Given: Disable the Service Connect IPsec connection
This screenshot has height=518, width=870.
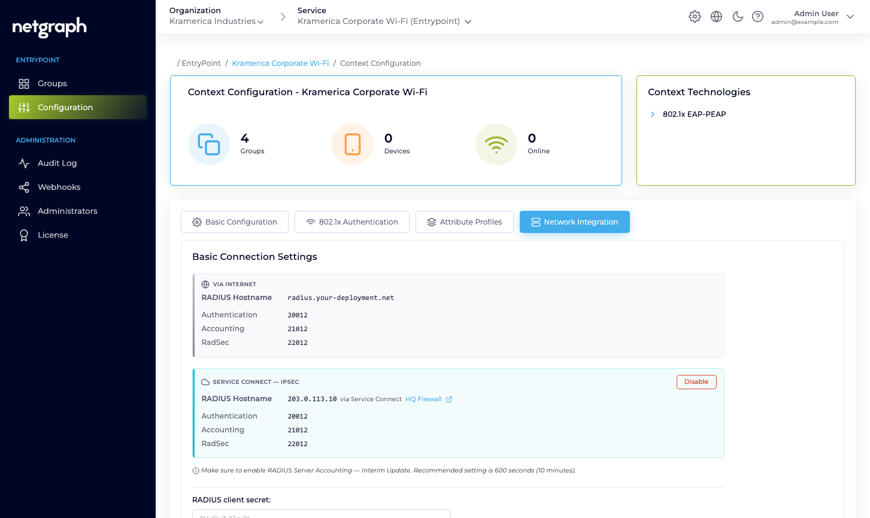Looking at the screenshot, I should [696, 382].
